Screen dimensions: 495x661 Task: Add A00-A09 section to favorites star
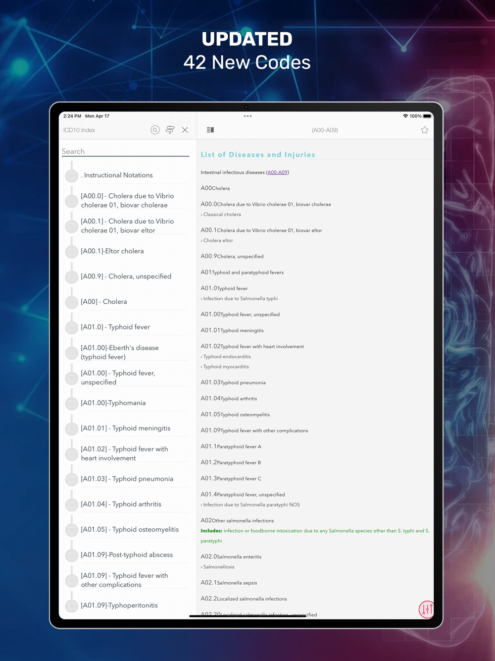[424, 130]
